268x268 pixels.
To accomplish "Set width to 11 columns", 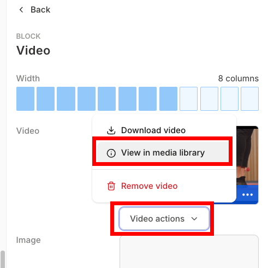I will (x=230, y=99).
